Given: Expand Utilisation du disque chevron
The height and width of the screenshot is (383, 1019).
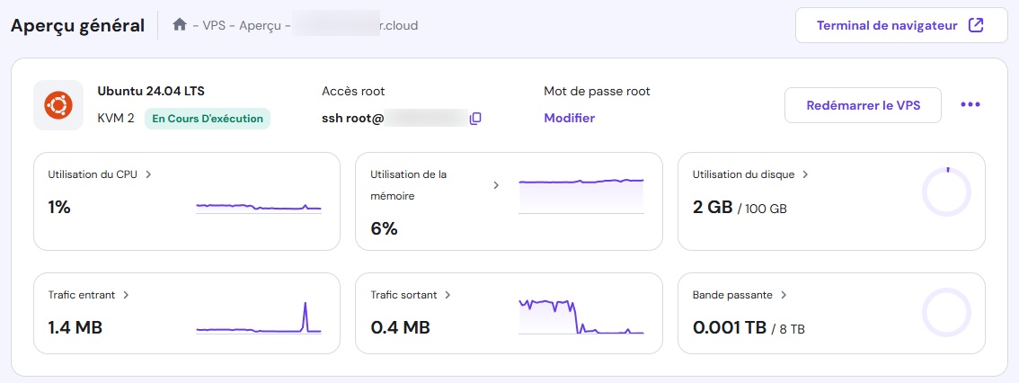Looking at the screenshot, I should [805, 174].
